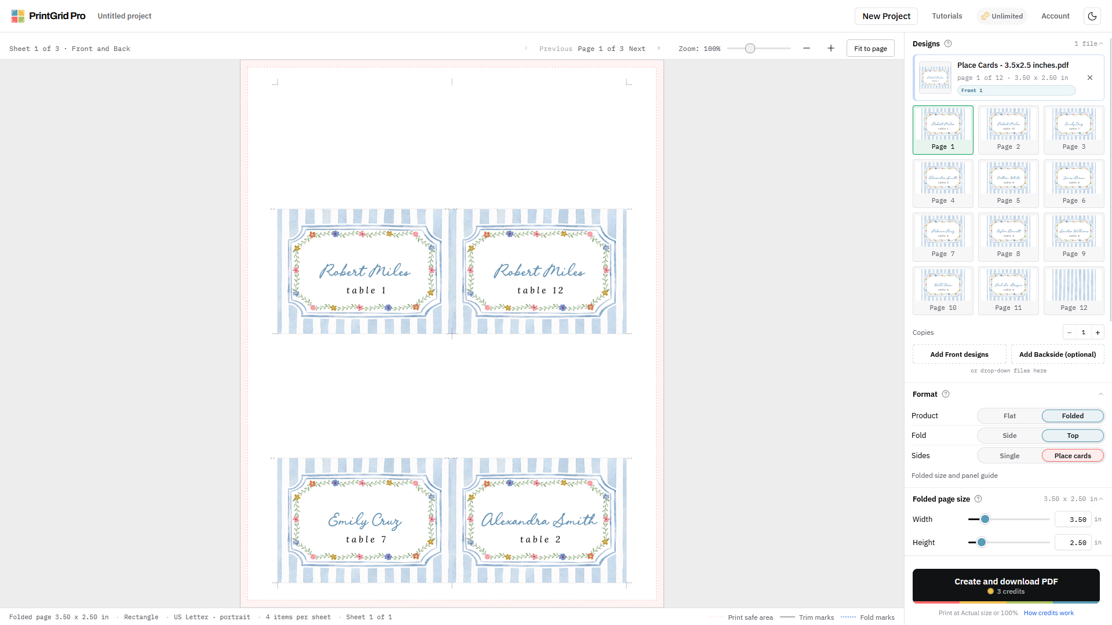The width and height of the screenshot is (1112, 625).
Task: Click Emily Cruz table 7 card
Action: point(364,521)
